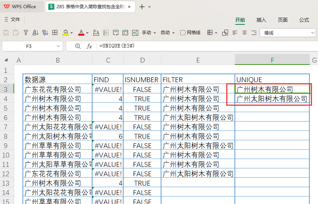
Task: Select row 3 header
Action: 7,89
